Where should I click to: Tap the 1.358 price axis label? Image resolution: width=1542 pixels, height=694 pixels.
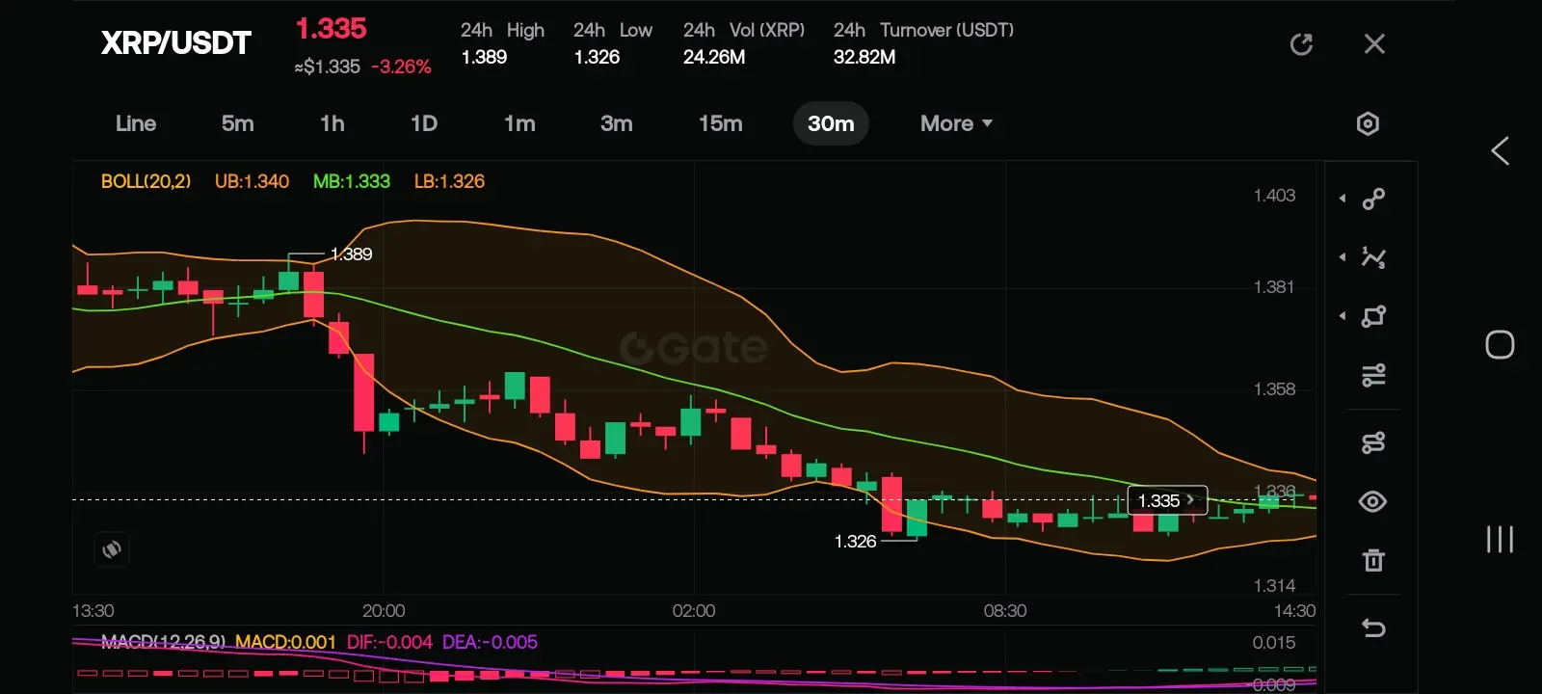pyautogui.click(x=1274, y=388)
